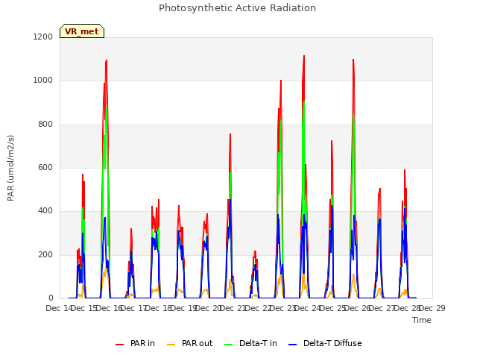
Task: Click the red PAR in legend swatch
Action: coord(119,345)
